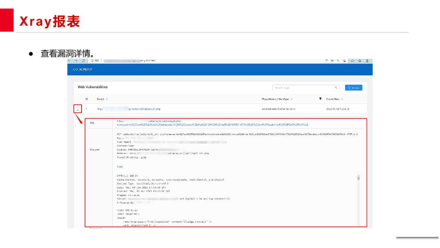
Task: Sort by PluginName / VulnType column arrows
Action: tap(292, 99)
